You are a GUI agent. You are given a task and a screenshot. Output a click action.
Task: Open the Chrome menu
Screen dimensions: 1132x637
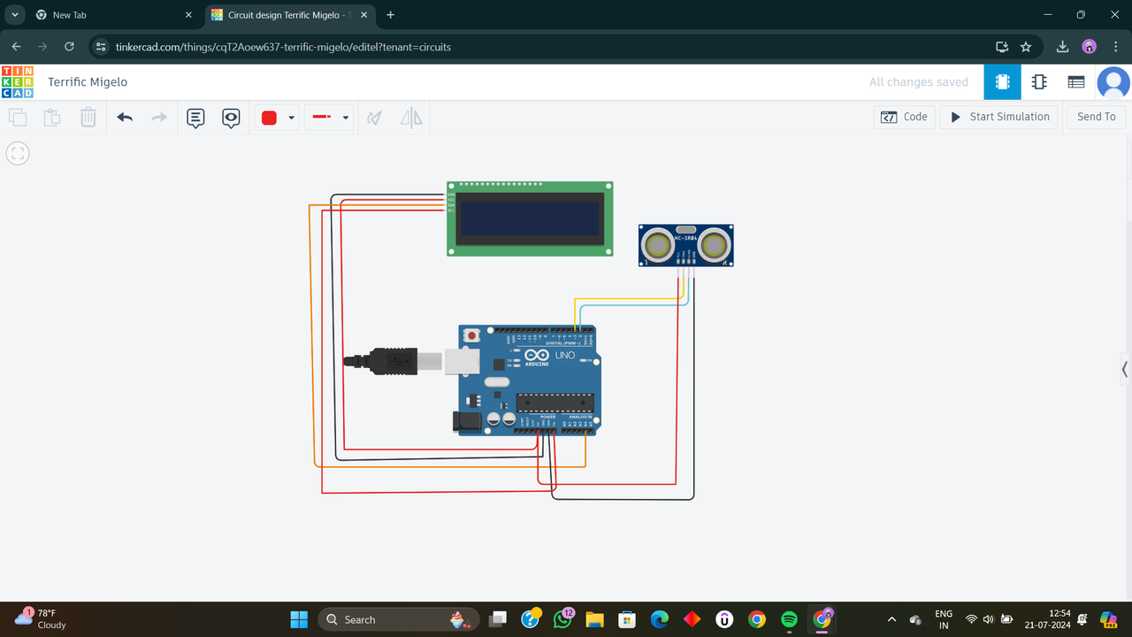pos(1115,47)
